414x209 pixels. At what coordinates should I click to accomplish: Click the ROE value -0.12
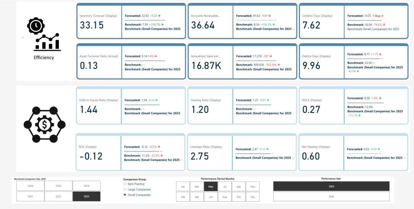click(91, 156)
